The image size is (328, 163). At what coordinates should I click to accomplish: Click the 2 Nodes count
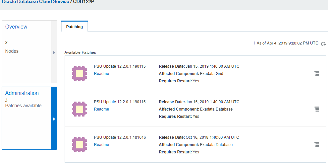7,42
